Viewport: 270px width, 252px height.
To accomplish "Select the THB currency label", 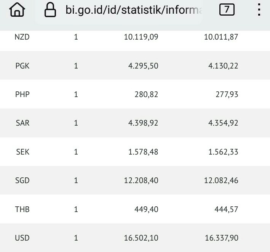I will tap(22, 209).
